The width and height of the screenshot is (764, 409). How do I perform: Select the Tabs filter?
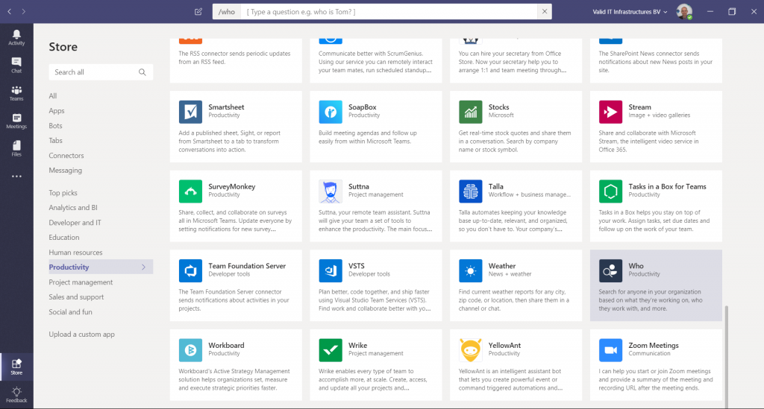click(x=55, y=141)
